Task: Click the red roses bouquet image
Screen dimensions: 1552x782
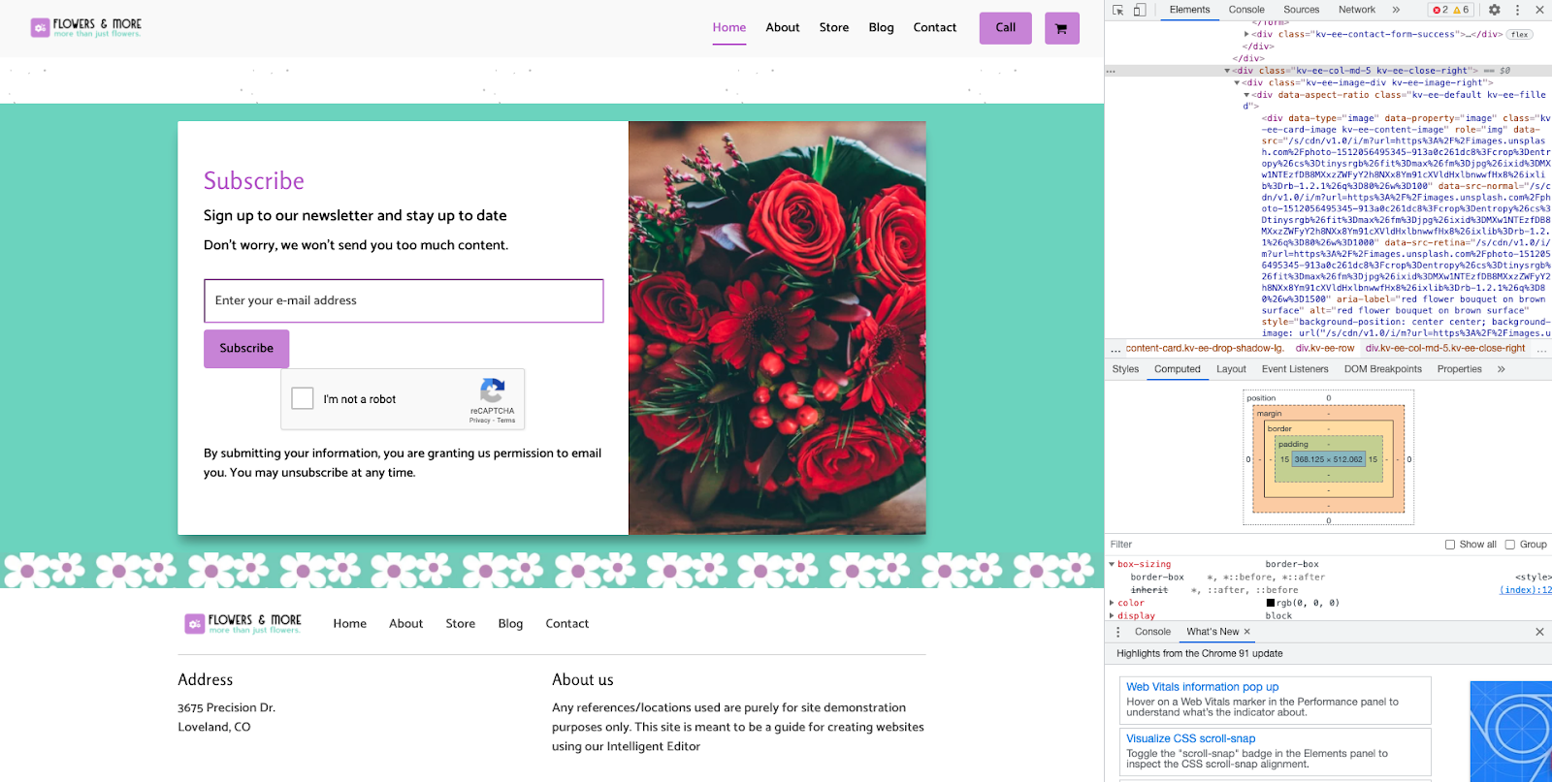Action: [x=777, y=328]
